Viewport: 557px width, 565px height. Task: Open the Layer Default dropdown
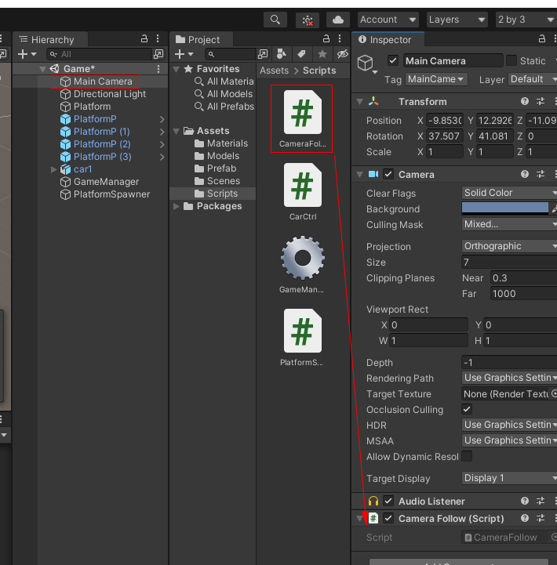533,79
